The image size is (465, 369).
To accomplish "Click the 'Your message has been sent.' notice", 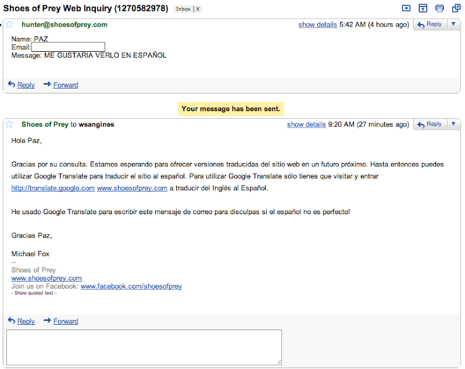I will point(231,109).
